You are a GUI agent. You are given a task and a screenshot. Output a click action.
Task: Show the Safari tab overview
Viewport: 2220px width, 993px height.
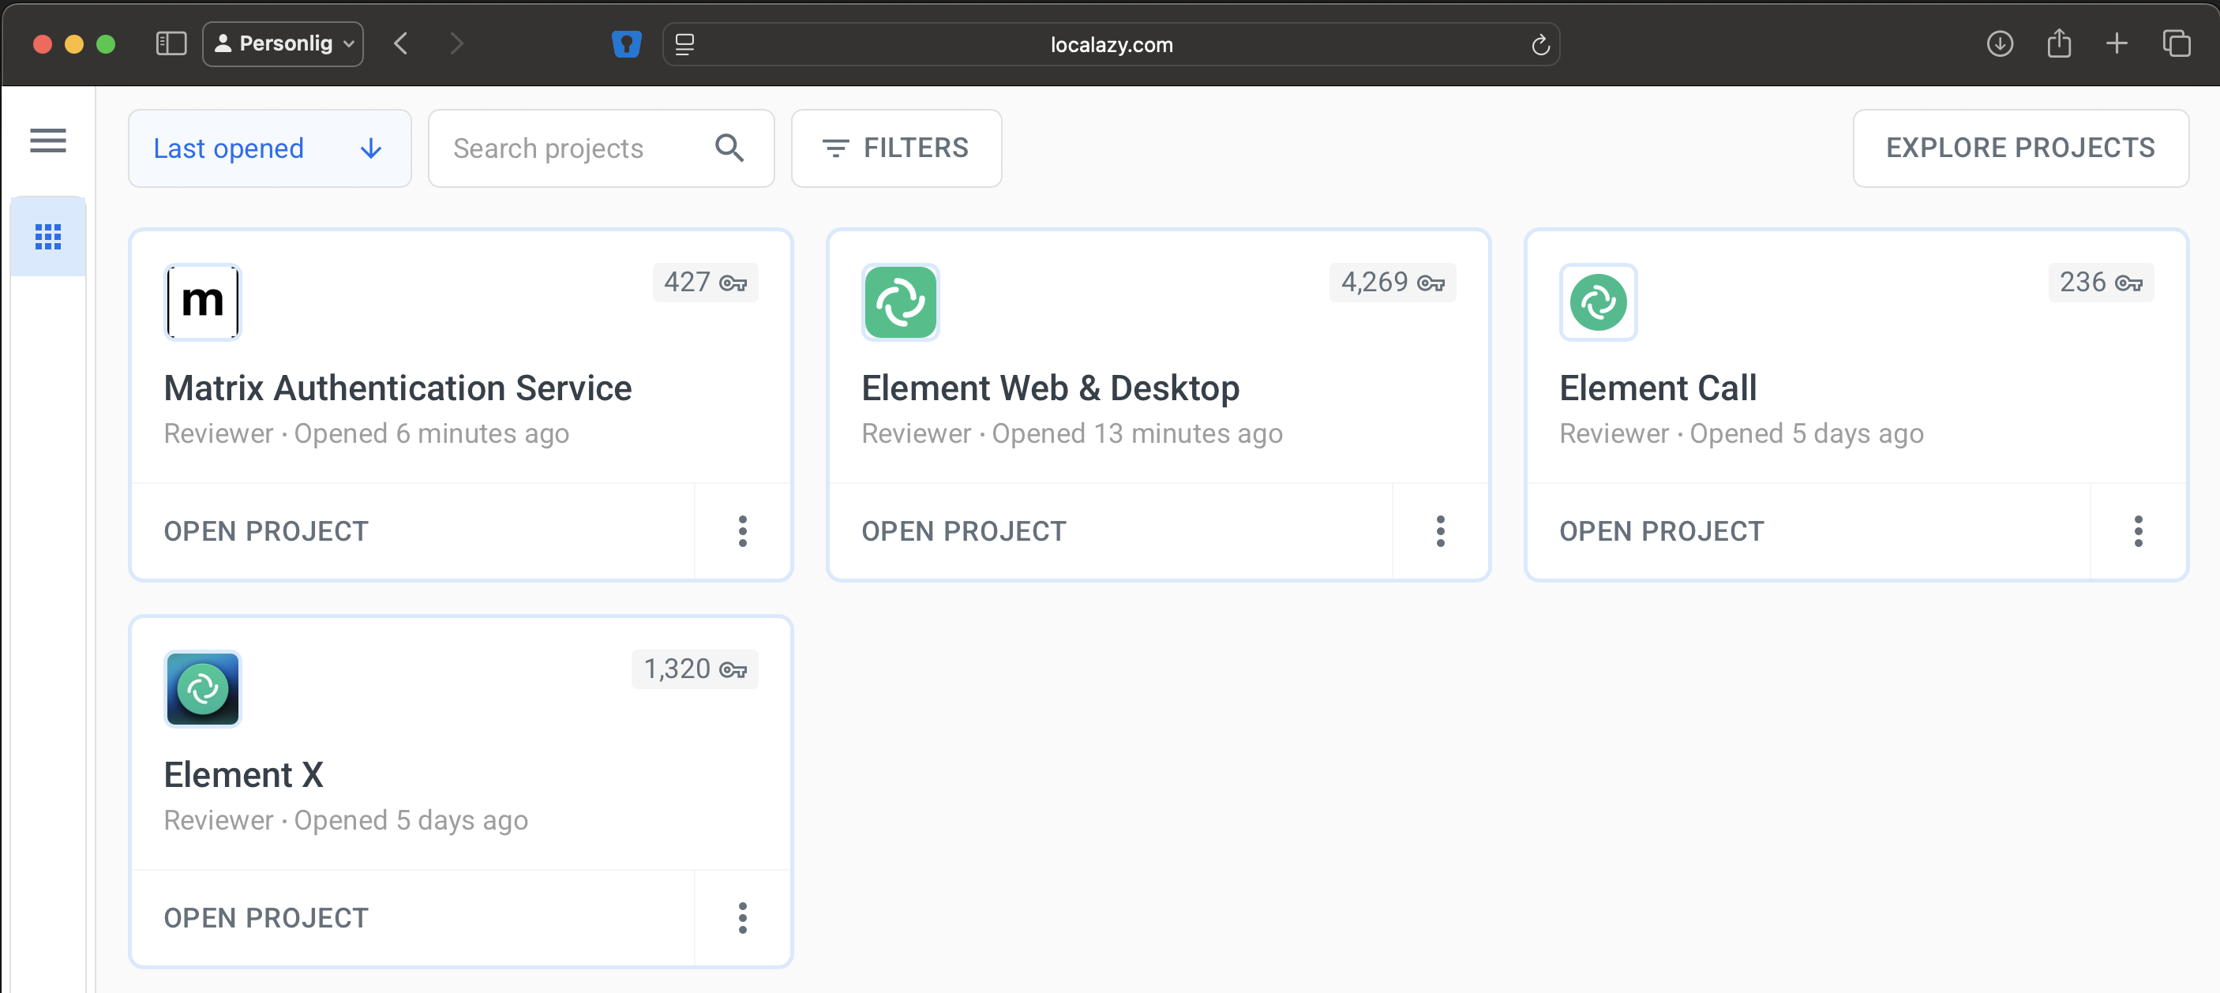pos(2176,44)
